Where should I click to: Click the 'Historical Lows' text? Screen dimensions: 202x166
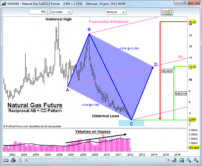pos(106,116)
